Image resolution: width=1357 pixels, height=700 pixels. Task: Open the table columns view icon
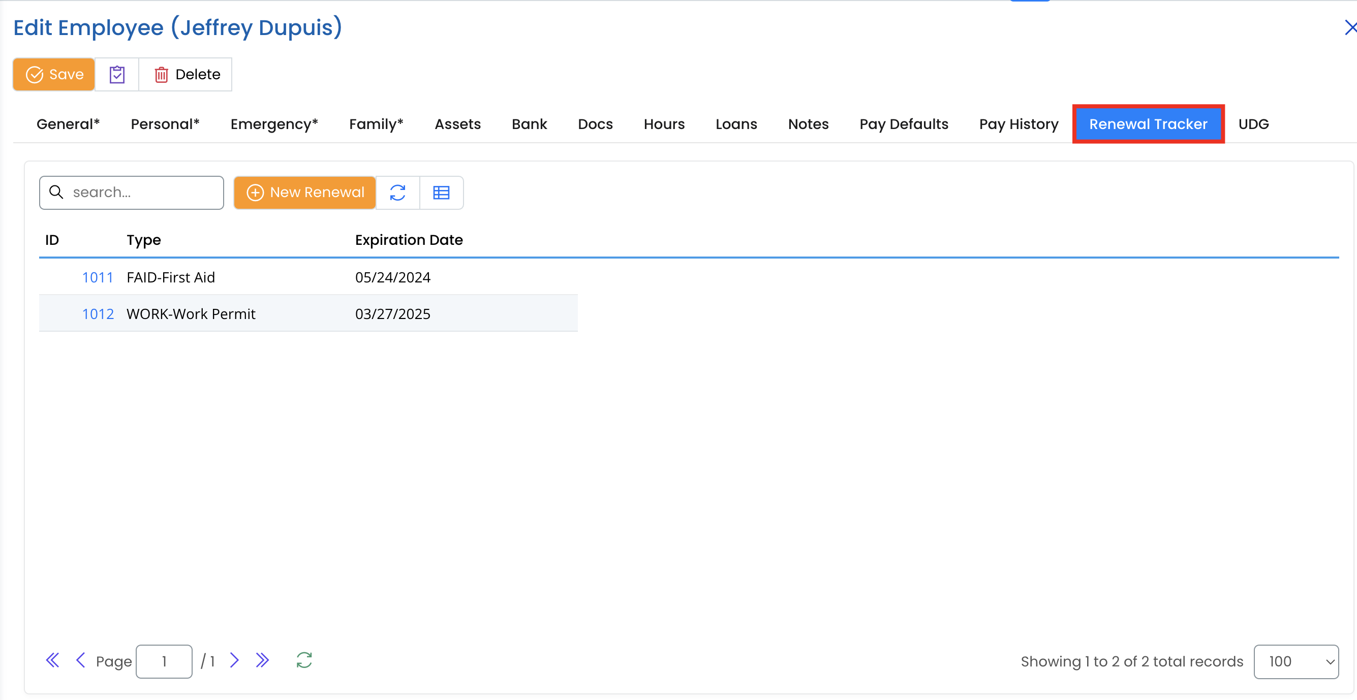[x=441, y=193]
